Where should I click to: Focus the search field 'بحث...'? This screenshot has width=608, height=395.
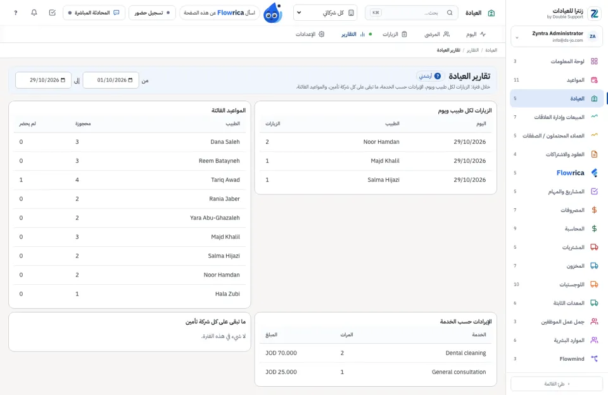pos(412,13)
